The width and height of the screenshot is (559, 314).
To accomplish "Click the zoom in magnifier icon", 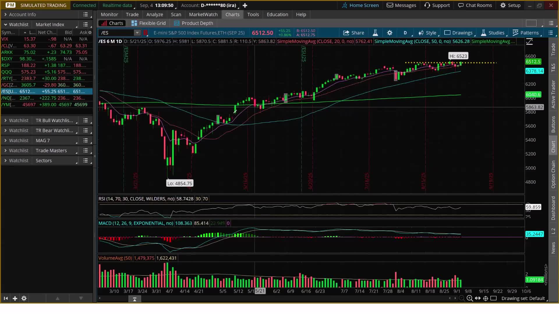I will pos(470,298).
